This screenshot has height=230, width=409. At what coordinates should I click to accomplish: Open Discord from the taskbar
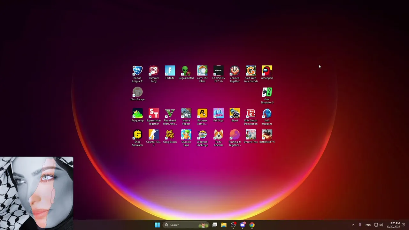coord(243,225)
